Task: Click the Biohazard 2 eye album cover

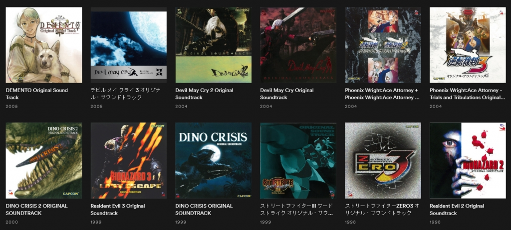Action: [x=467, y=160]
